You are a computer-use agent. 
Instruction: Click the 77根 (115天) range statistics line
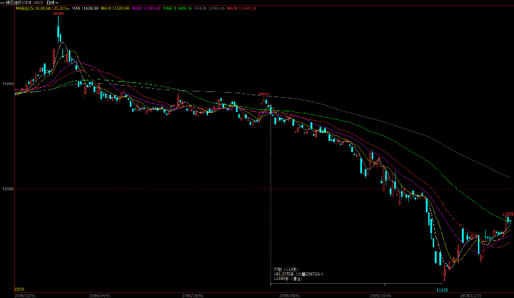coord(286,270)
